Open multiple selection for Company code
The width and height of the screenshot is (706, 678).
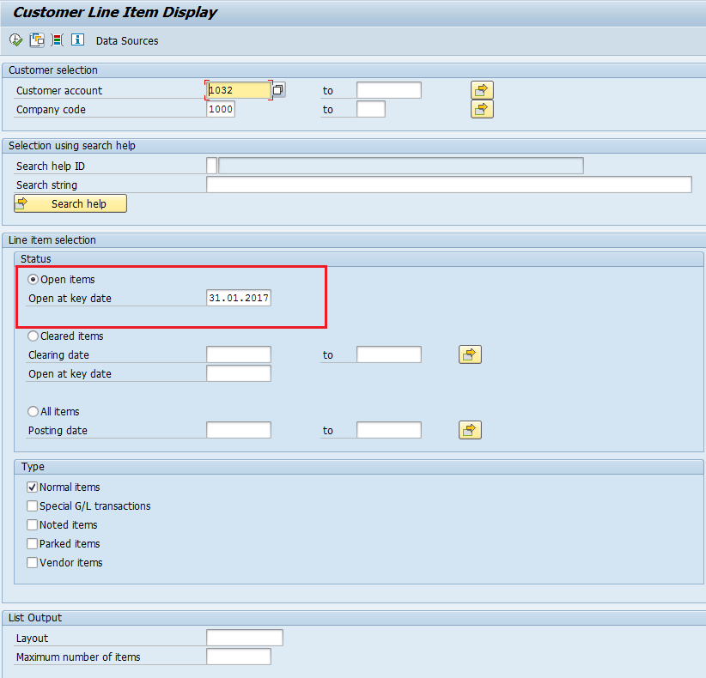pos(482,109)
